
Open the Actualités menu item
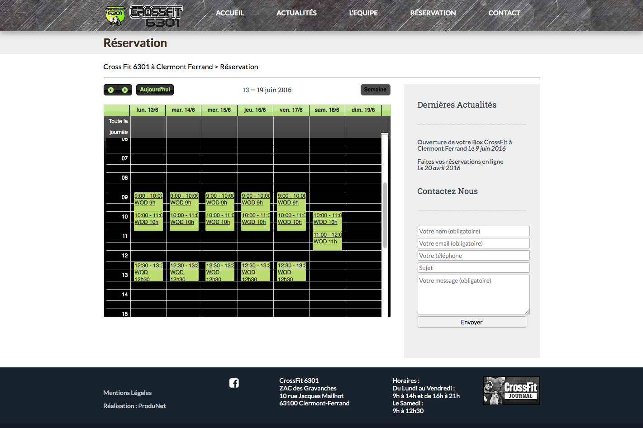[x=296, y=13]
